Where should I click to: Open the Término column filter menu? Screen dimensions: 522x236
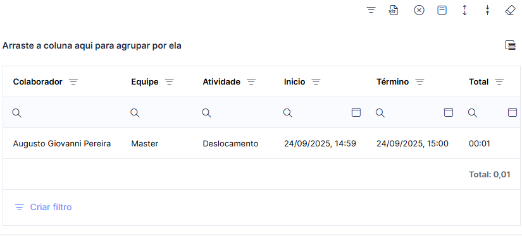pos(419,81)
